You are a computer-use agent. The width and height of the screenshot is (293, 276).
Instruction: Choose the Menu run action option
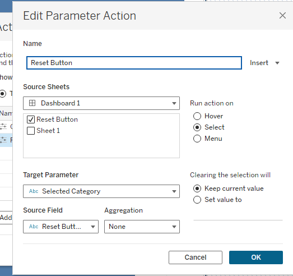click(197, 139)
